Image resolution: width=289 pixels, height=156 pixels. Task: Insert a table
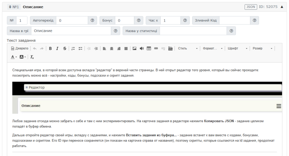[x=149, y=49]
